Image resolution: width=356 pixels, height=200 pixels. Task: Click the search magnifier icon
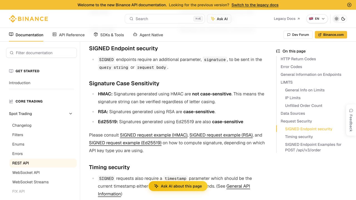tap(131, 19)
